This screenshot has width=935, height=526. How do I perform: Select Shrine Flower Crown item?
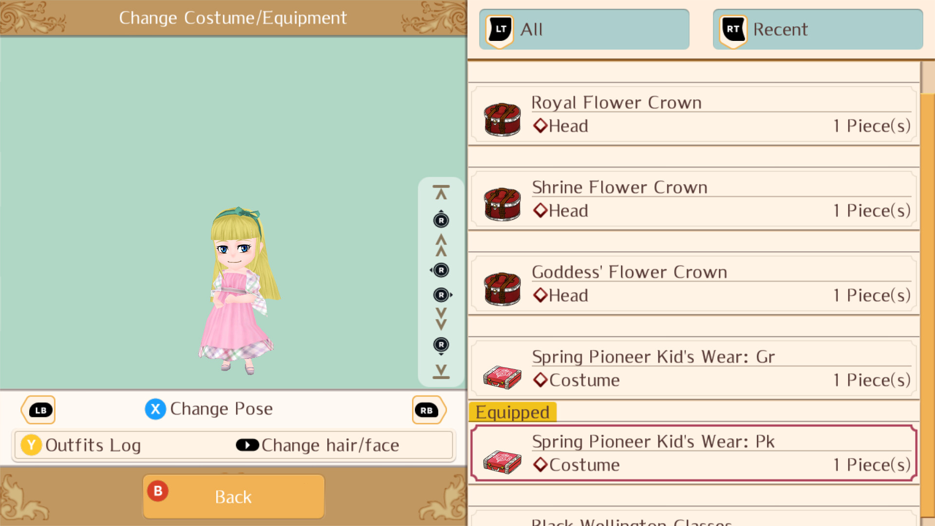694,199
